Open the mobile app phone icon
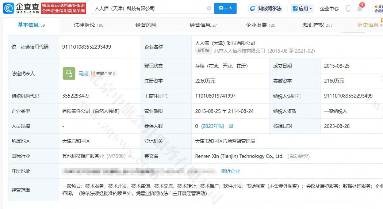 (x=348, y=8)
